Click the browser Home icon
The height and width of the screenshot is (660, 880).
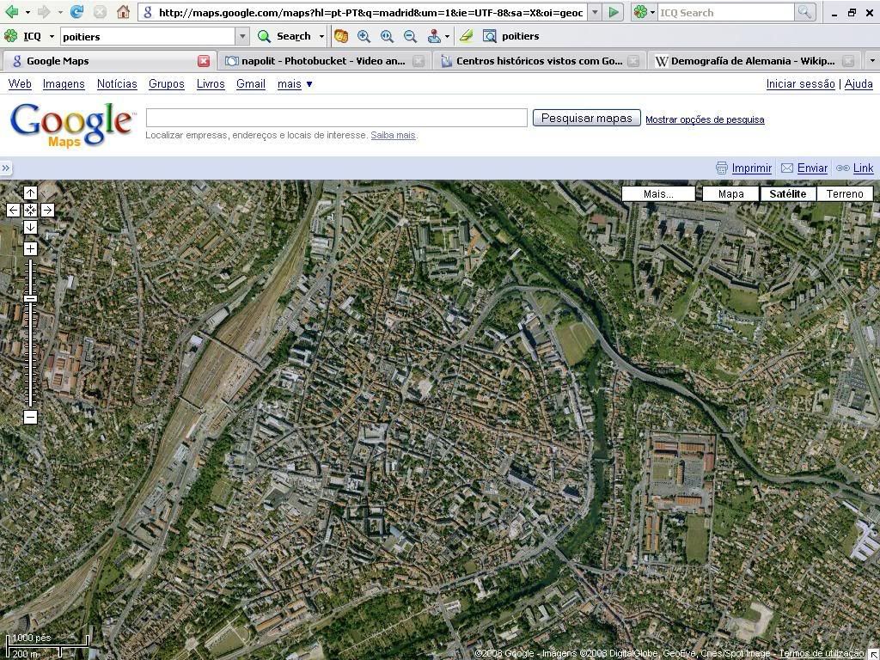pos(123,12)
